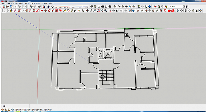Select the Zoom Window tool
Viewport: 206px width, 112px height.
coord(98,11)
